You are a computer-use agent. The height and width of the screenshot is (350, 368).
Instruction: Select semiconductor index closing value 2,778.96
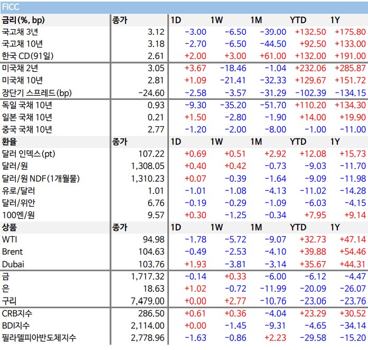[x=148, y=338]
